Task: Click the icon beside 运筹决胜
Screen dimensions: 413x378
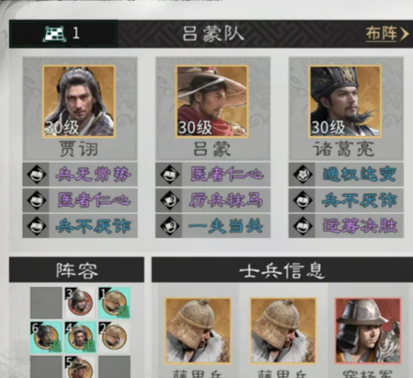Action: (x=303, y=226)
